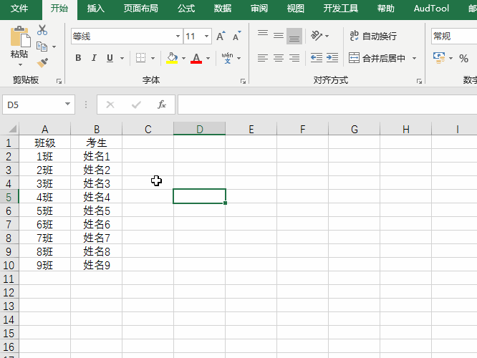Click in the formula bar input

(327, 105)
